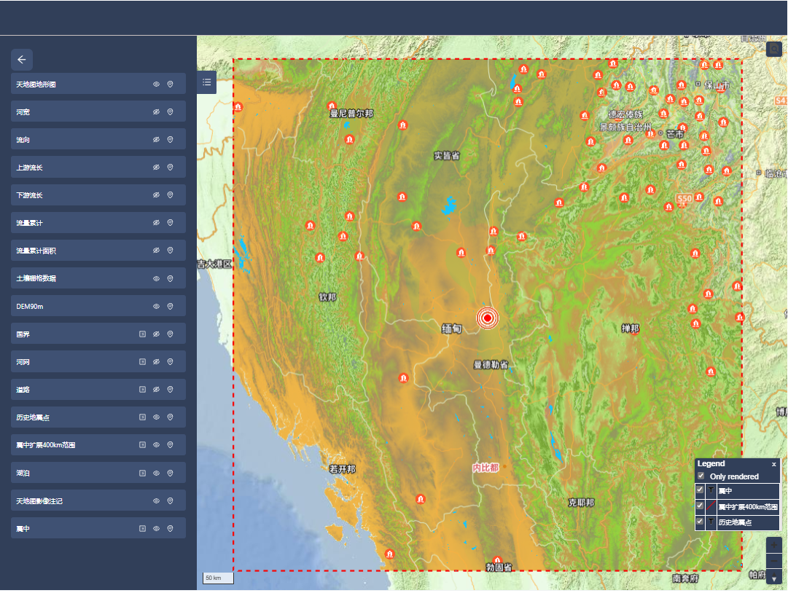Viewport: 788px width, 593px height.
Task: Click the red line swatch in Legend
Action: click(711, 506)
